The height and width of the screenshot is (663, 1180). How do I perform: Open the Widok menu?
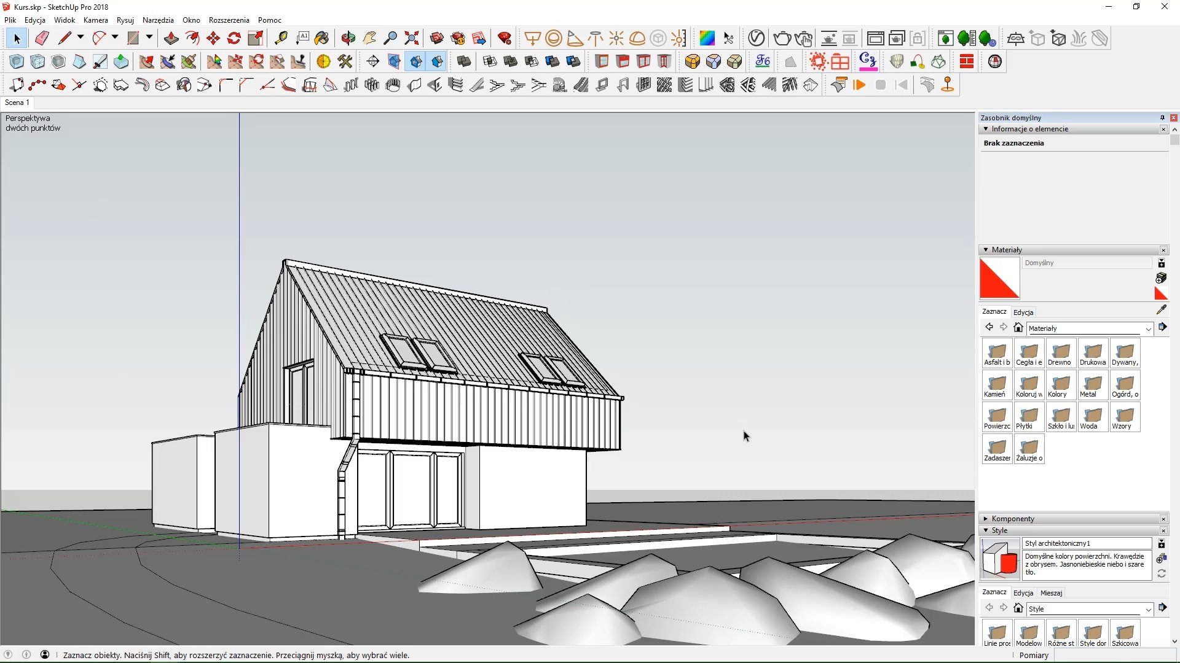[x=65, y=20]
